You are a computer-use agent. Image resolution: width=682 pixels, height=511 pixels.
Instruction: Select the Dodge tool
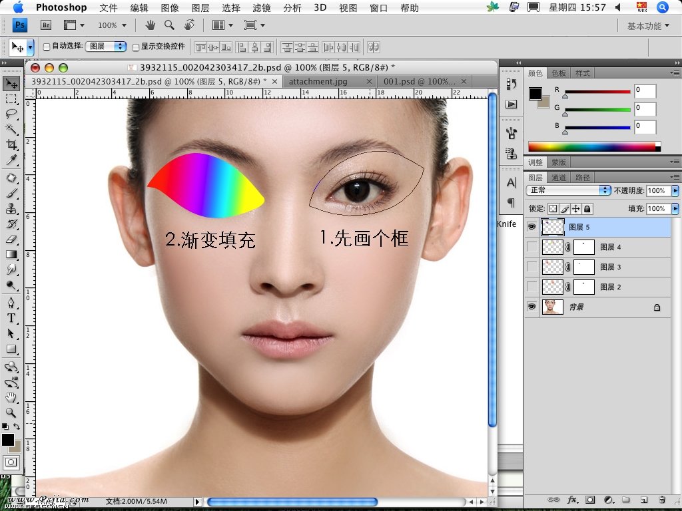[11, 285]
